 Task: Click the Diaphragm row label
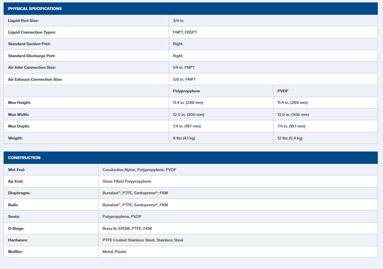point(19,193)
